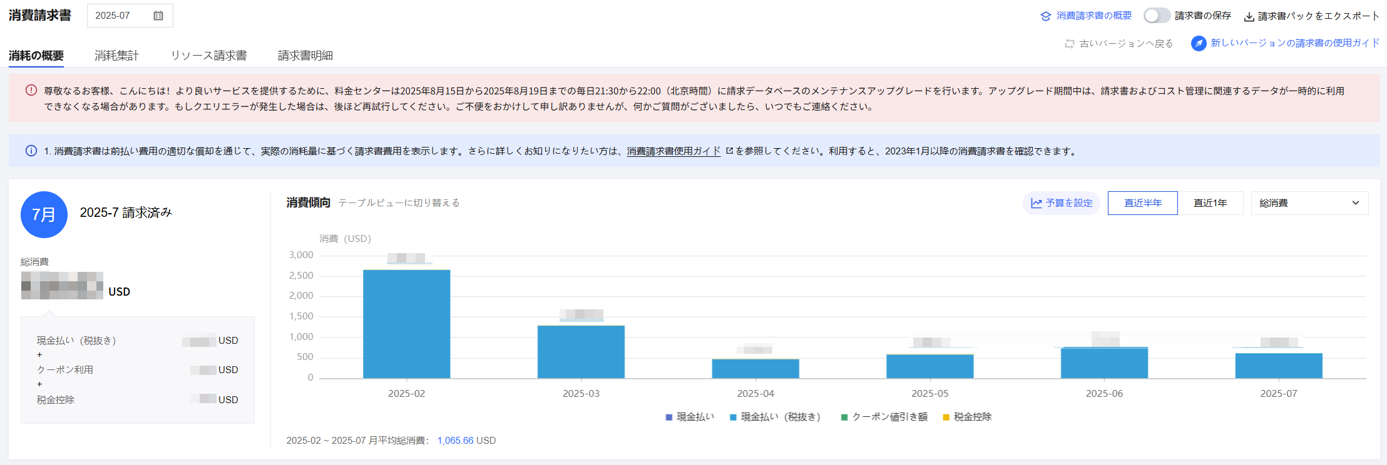Click the red warning icon in the maintenance notice
This screenshot has height=465, width=1387.
[x=31, y=90]
